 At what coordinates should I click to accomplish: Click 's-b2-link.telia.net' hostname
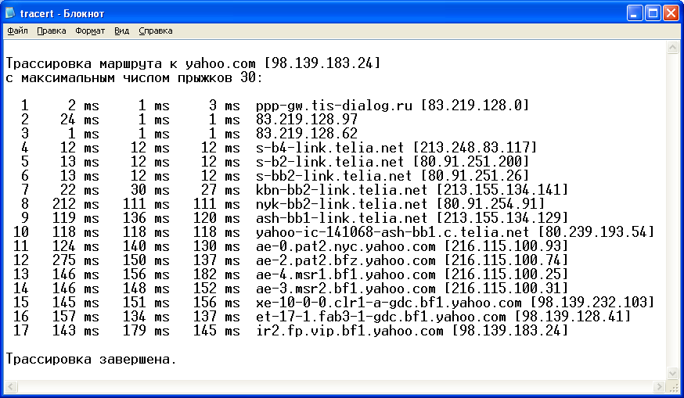pos(329,162)
